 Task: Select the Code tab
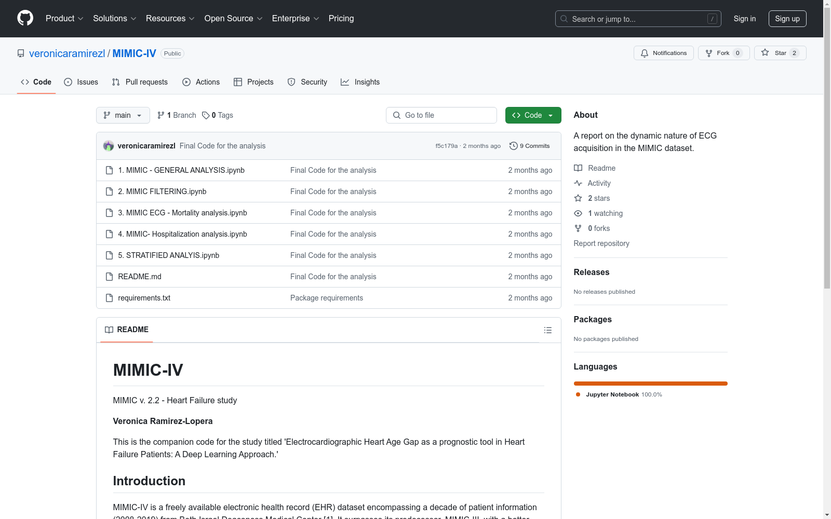click(x=36, y=82)
